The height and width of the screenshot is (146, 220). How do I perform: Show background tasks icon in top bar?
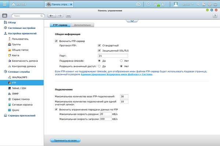148,4
